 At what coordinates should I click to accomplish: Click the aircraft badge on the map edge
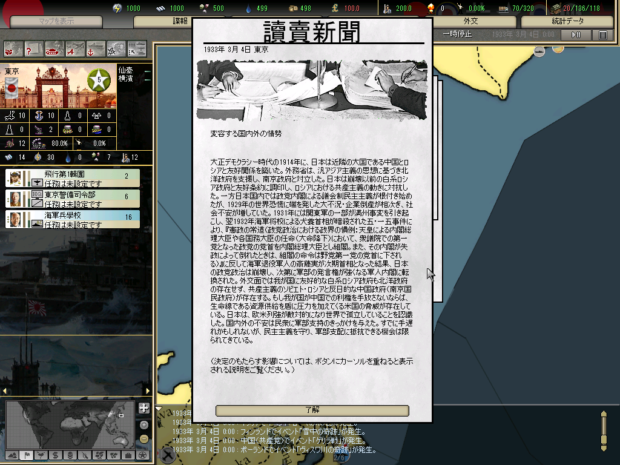click(168, 455)
